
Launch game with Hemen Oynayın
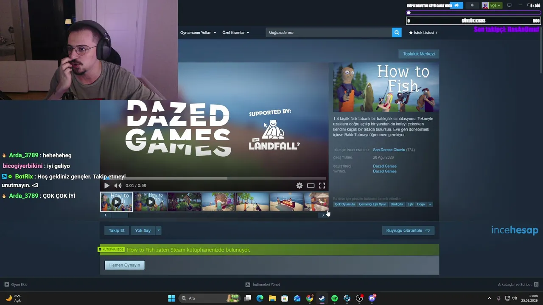(x=125, y=265)
